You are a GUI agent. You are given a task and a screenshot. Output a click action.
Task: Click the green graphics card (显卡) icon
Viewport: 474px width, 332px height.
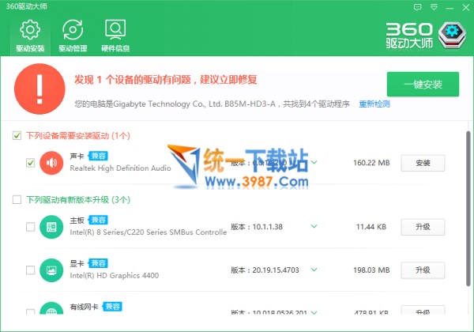[x=51, y=270]
